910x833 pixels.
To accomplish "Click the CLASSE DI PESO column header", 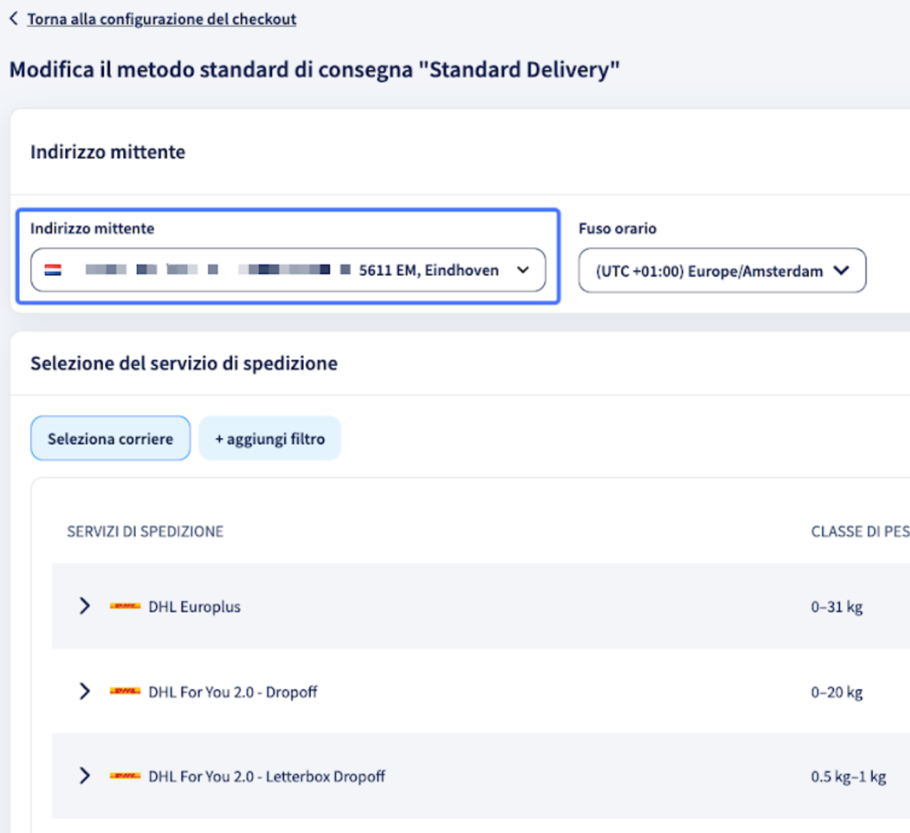I will (x=860, y=531).
